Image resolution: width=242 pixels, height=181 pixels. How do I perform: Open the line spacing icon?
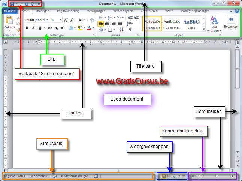[x=129, y=24]
